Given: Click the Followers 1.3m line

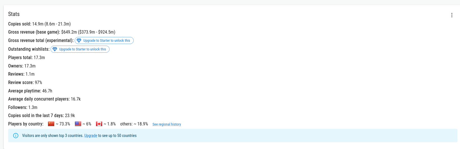Looking at the screenshot, I should coord(23,107).
